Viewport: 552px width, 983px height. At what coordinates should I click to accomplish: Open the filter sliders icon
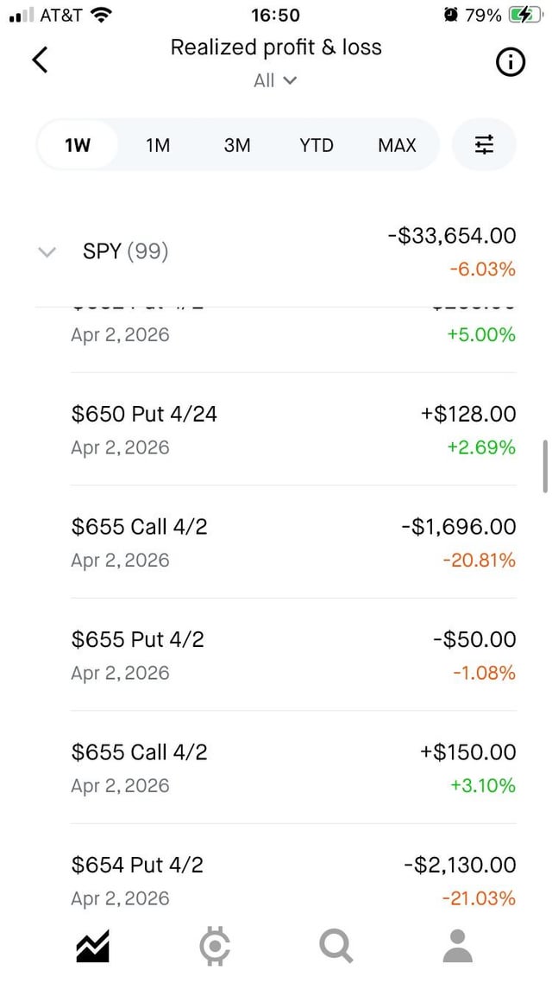(484, 145)
